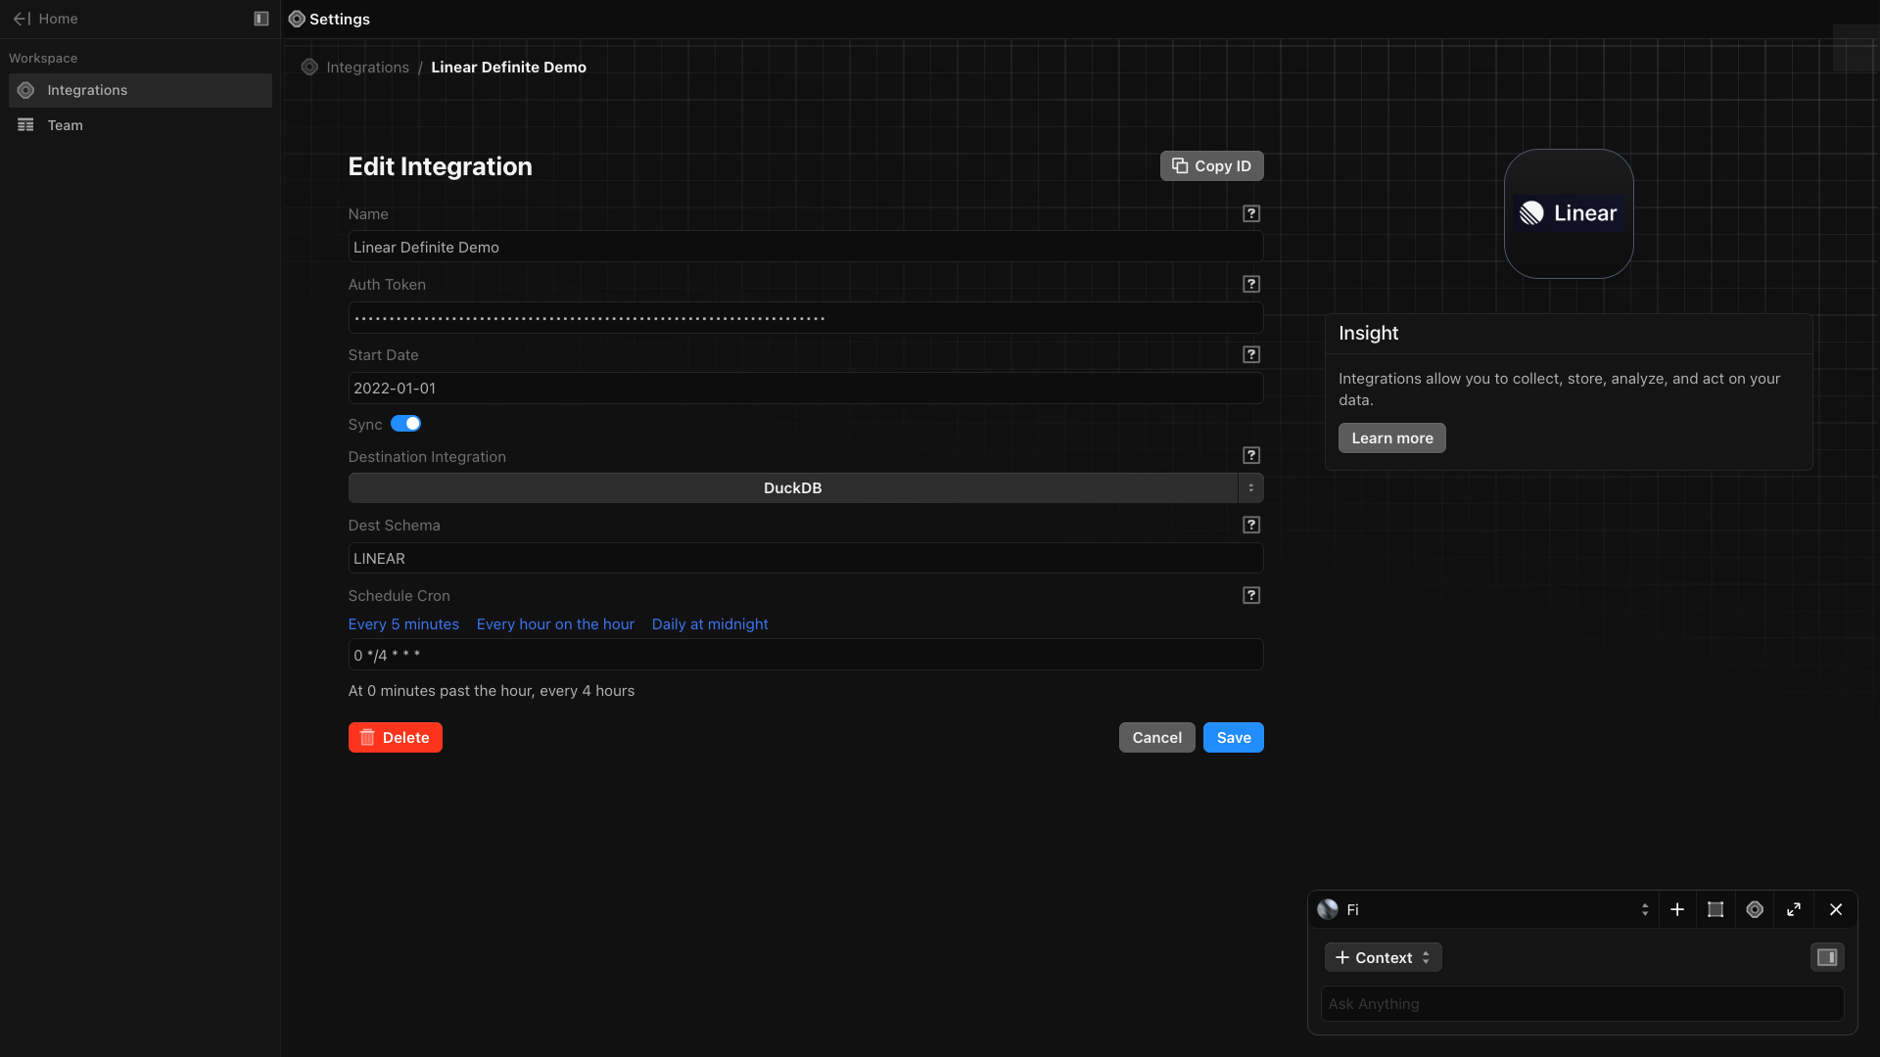Open settings icon in the Fi assistant header
Screen dimensions: 1880x1057
pyautogui.click(x=1755, y=909)
